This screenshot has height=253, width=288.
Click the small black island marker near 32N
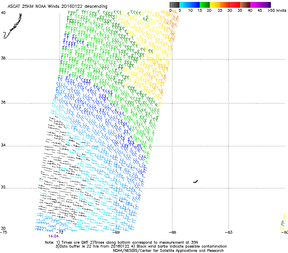point(196,182)
